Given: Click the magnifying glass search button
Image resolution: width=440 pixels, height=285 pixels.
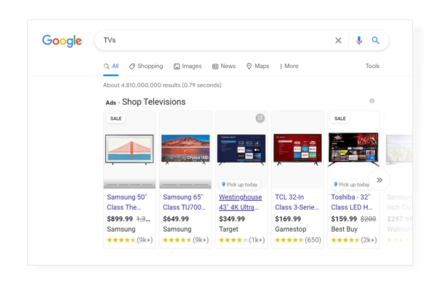Looking at the screenshot, I should click(376, 40).
